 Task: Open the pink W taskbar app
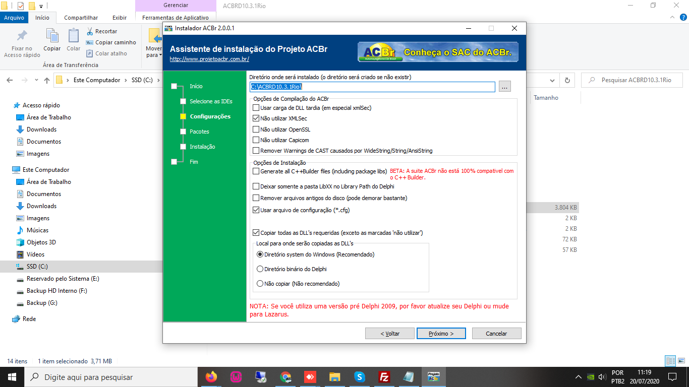(236, 377)
